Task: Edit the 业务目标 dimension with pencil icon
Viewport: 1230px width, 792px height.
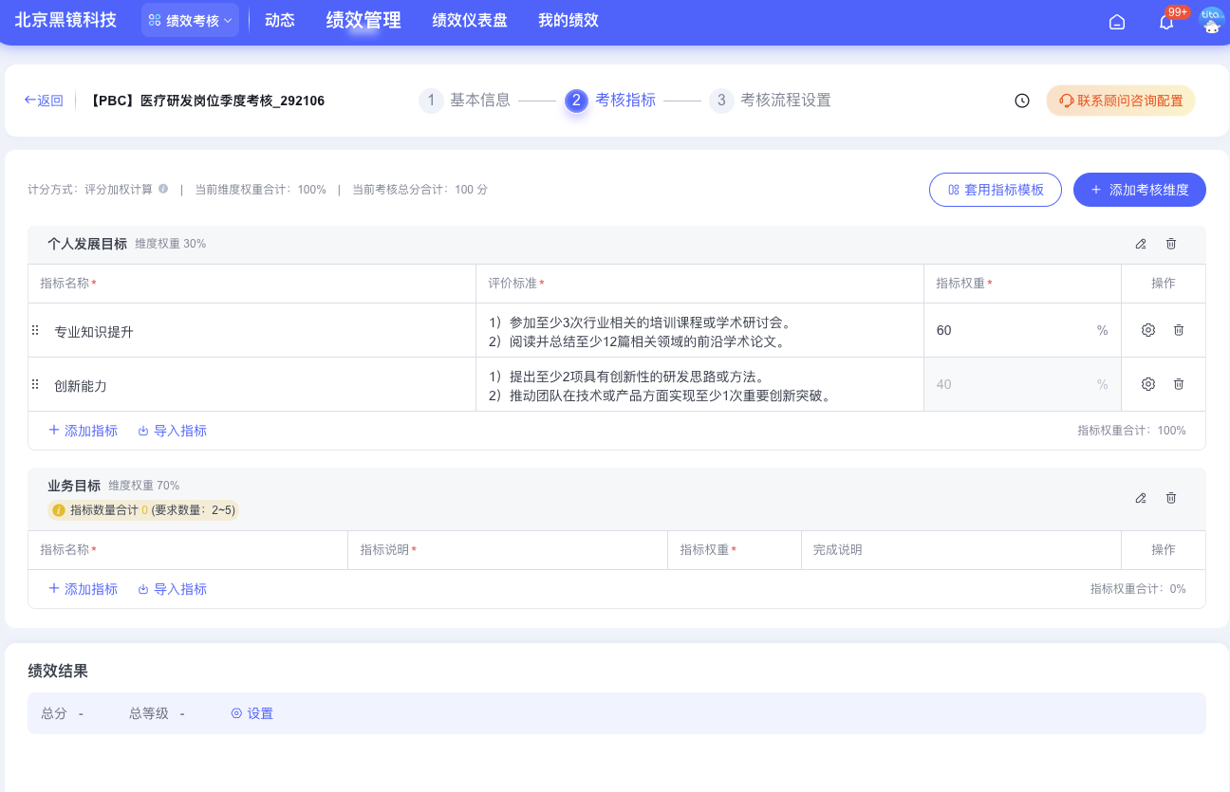Action: [x=1141, y=498]
